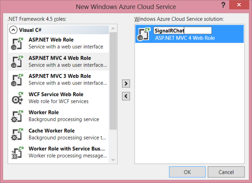Click the WCF Service Web Role gear icon
The image size is (252, 183).
17,98
